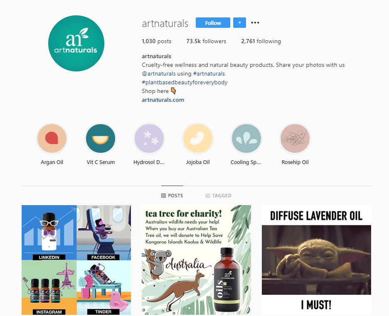Open the artnaturals.com website link
This screenshot has height=316, width=389.
click(163, 100)
